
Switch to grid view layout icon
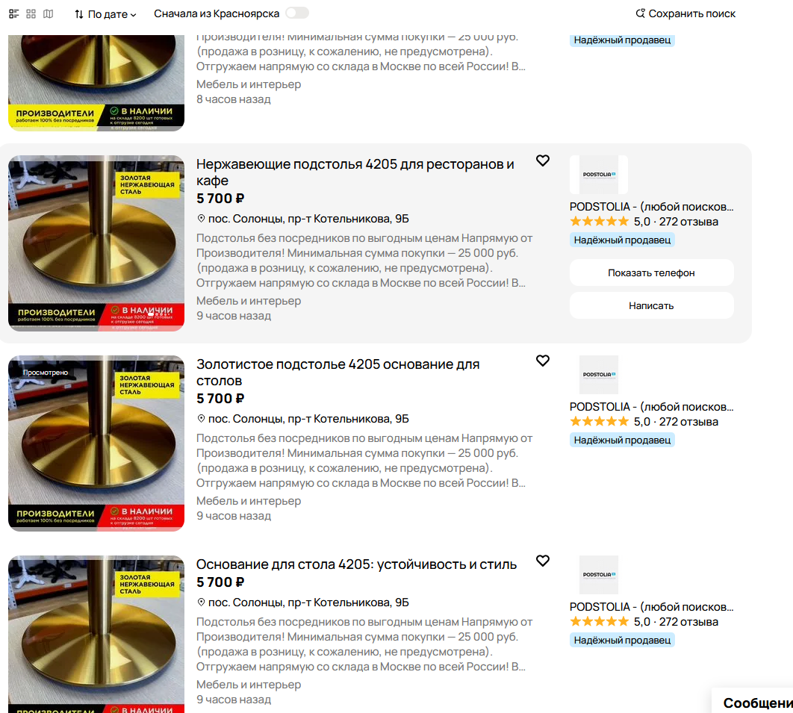tap(31, 13)
